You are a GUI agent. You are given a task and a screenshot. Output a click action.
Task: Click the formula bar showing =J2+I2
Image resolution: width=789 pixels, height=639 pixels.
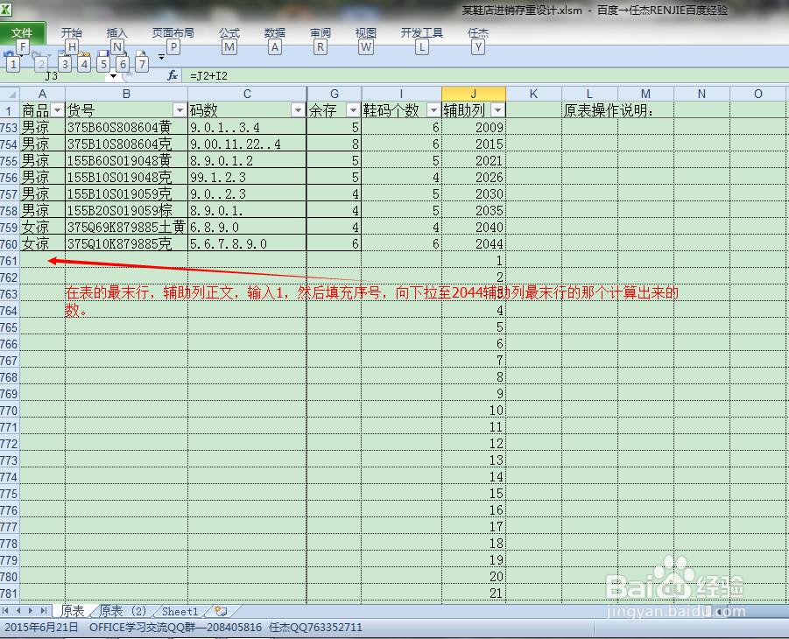click(x=483, y=76)
